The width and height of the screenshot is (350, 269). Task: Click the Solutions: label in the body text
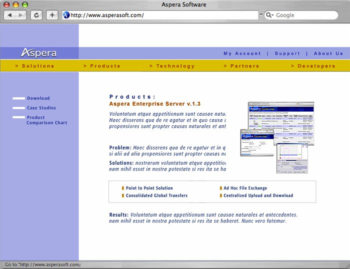[x=121, y=163]
